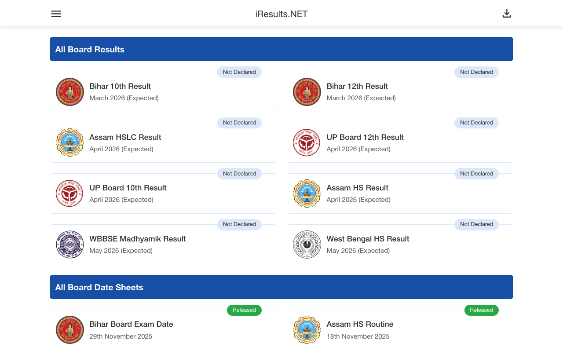Open the hamburger navigation menu
Image resolution: width=563 pixels, height=347 pixels.
coord(56,13)
